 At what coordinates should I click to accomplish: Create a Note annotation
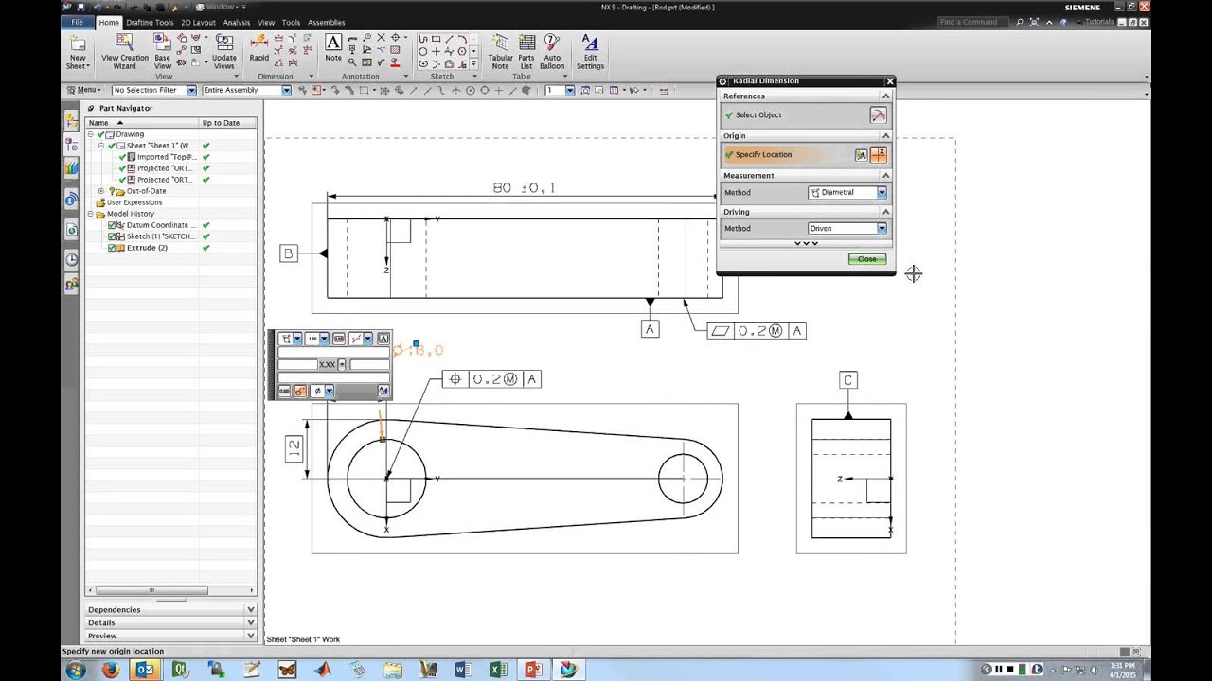coord(333,49)
